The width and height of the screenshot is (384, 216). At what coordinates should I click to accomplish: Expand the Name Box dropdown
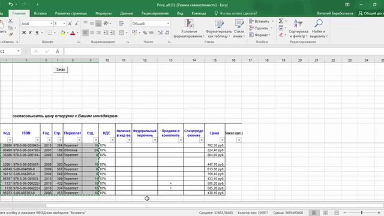tap(19, 51)
